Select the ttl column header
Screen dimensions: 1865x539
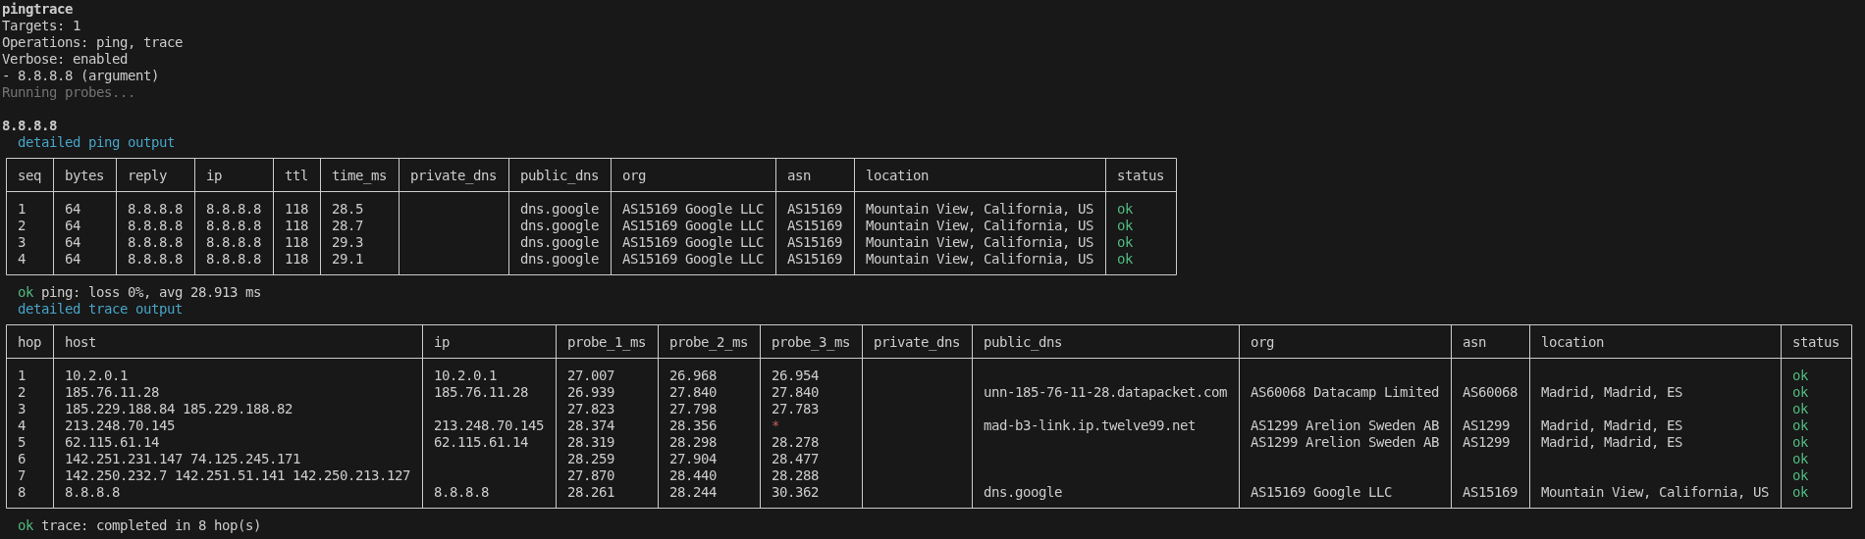click(x=296, y=175)
